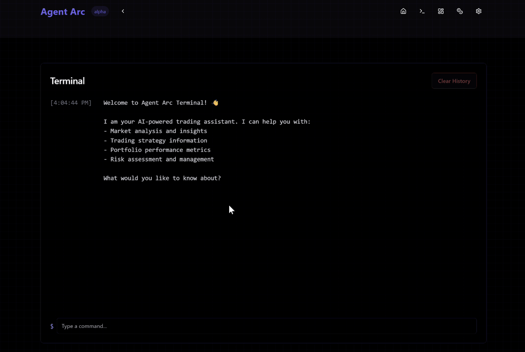
Task: Click the 'Market analysis and insights' line
Action: (x=155, y=131)
